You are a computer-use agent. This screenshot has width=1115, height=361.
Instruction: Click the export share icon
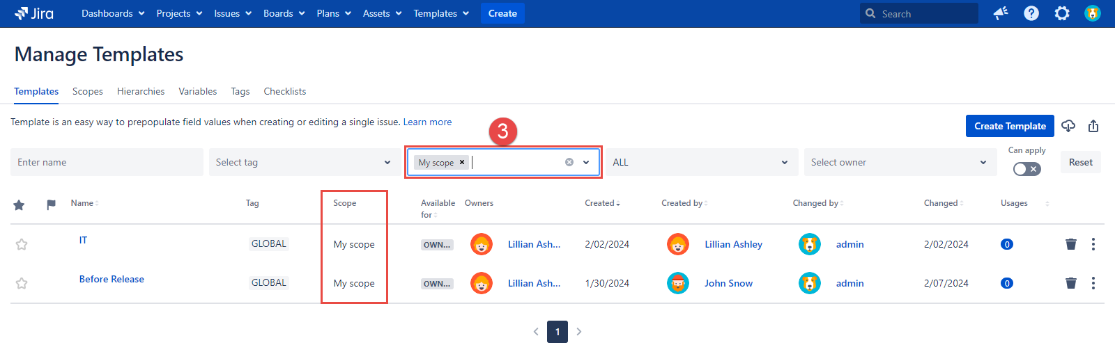(x=1093, y=126)
